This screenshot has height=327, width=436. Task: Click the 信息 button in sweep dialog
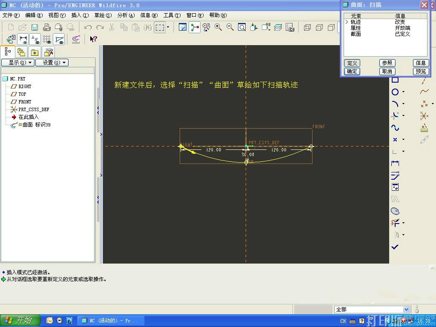tap(421, 63)
